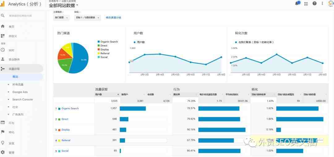Expand Google Ads submenu in sidebar
Image resolution: width=334 pixels, height=157 pixels.
9,92
